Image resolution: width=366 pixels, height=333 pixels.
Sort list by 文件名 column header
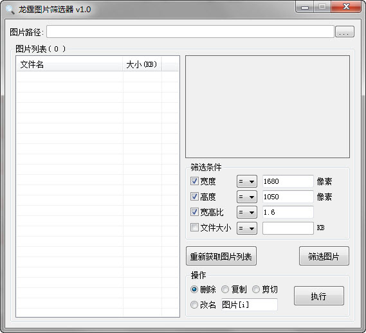69,64
